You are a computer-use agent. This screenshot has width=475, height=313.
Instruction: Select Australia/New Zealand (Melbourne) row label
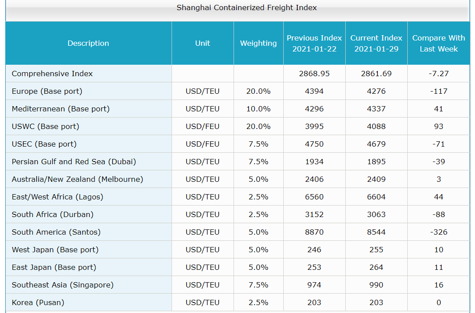[77, 179]
